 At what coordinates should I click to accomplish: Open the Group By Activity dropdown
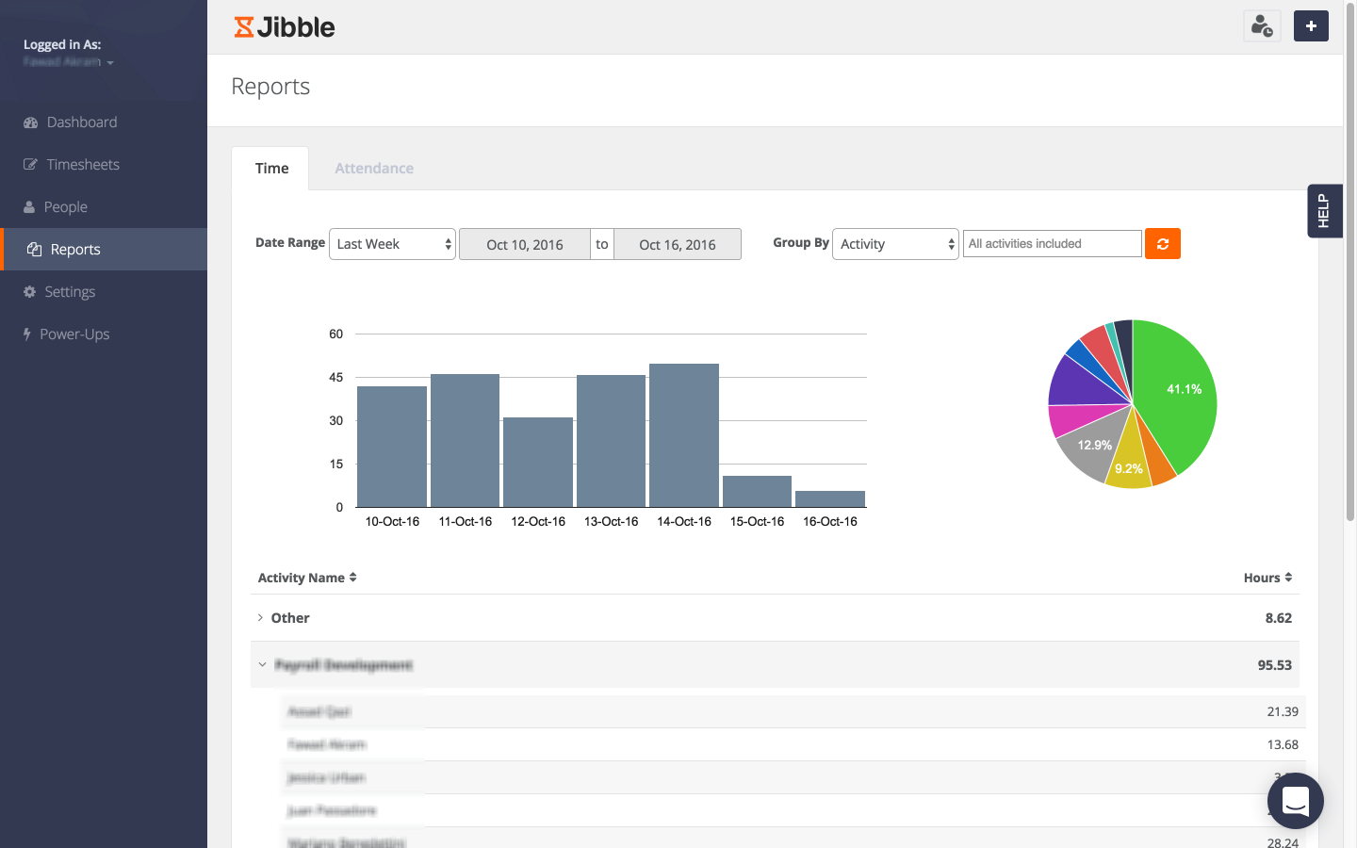895,243
